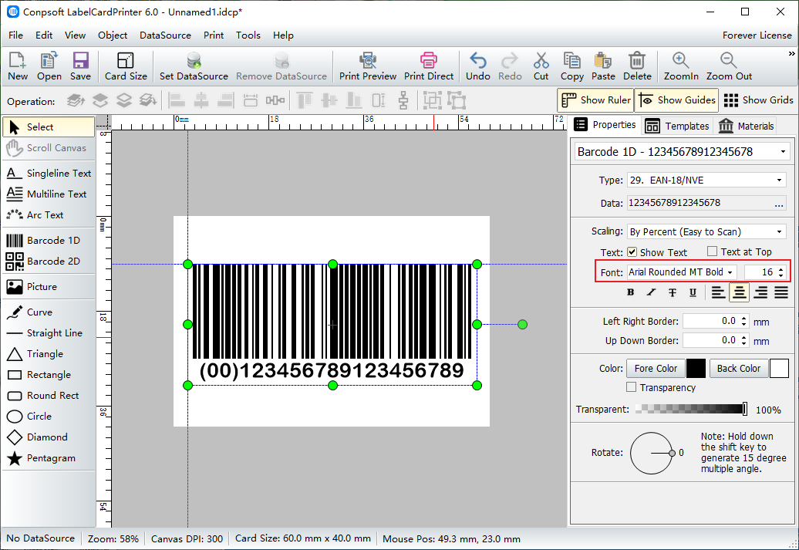799x550 pixels.
Task: Select the Picture tool
Action: click(x=49, y=286)
